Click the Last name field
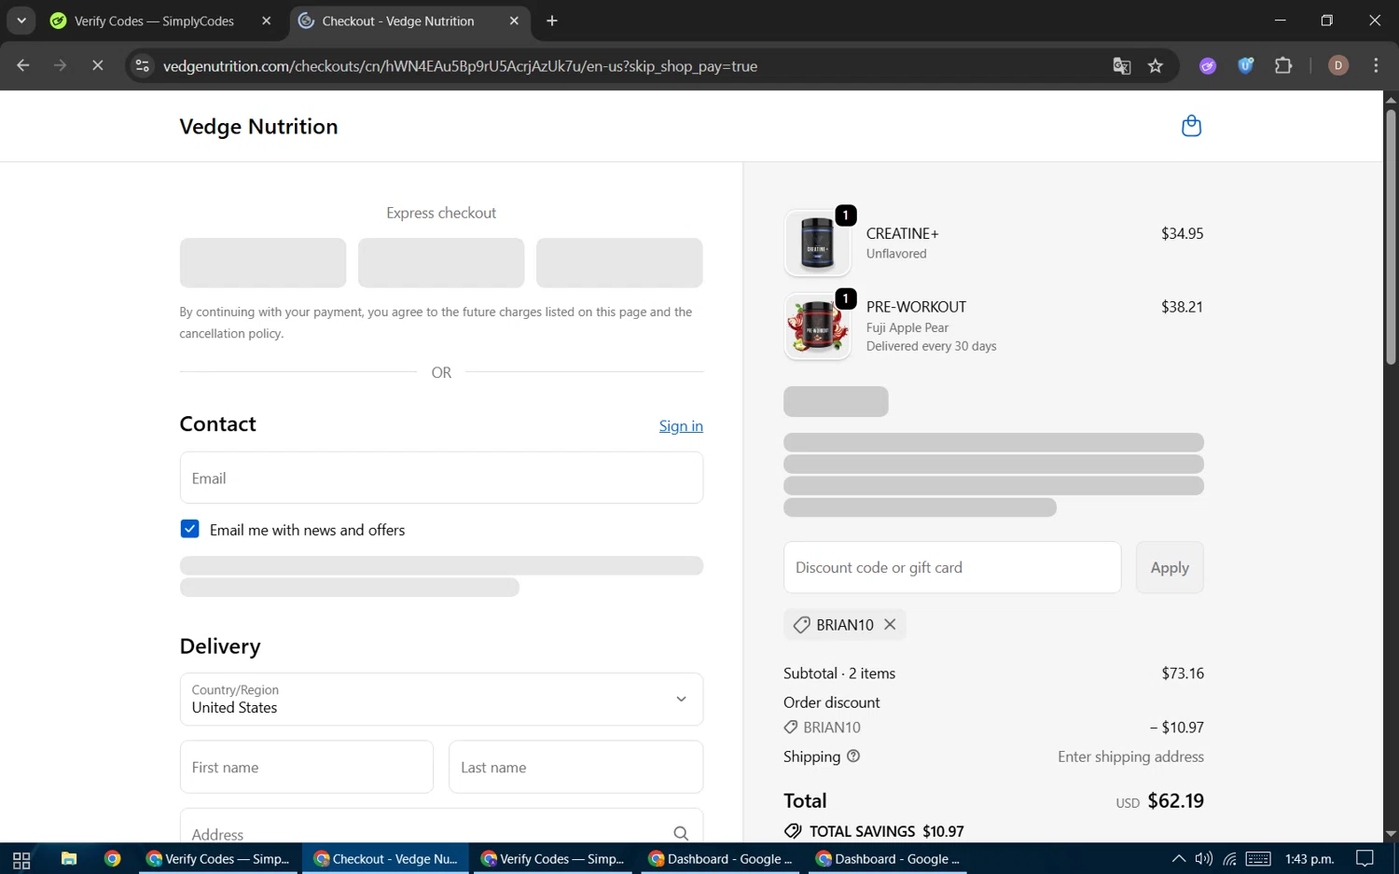Viewport: 1399px width, 874px height. [x=575, y=767]
